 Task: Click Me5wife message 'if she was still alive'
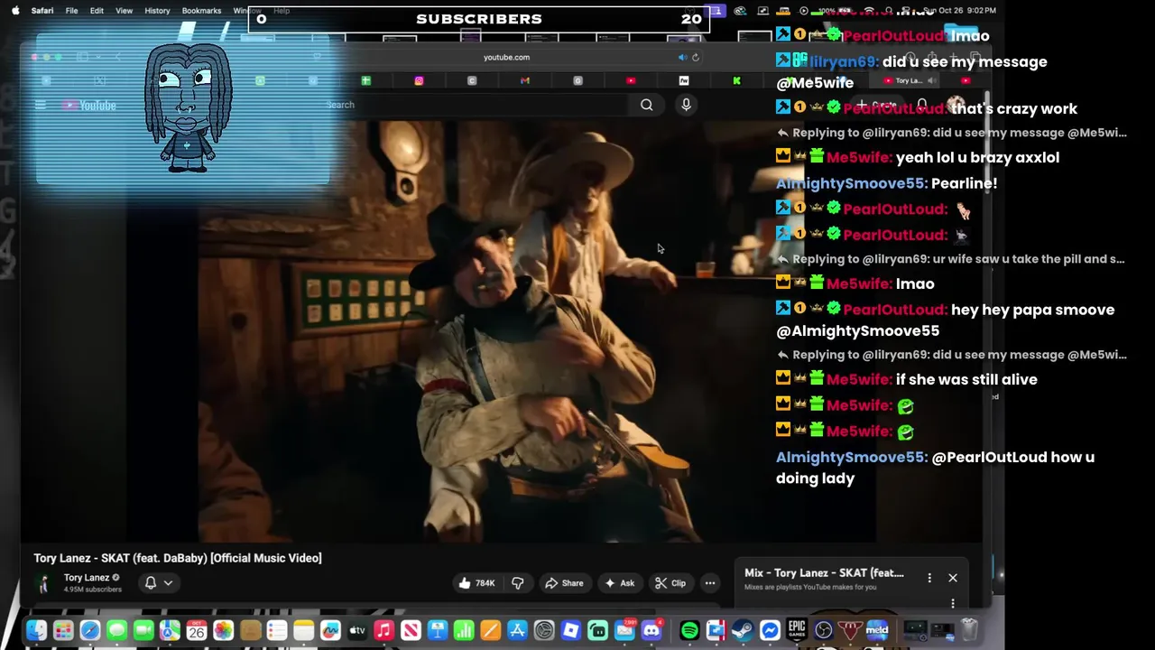(966, 380)
